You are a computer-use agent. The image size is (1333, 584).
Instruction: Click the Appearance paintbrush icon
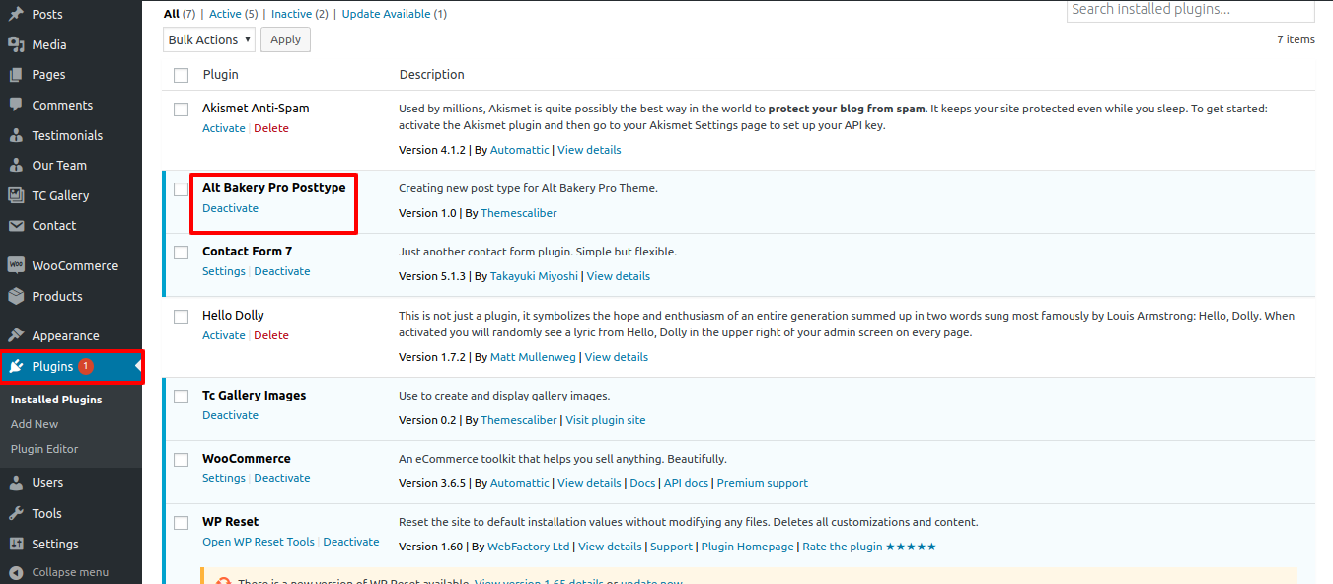16,335
